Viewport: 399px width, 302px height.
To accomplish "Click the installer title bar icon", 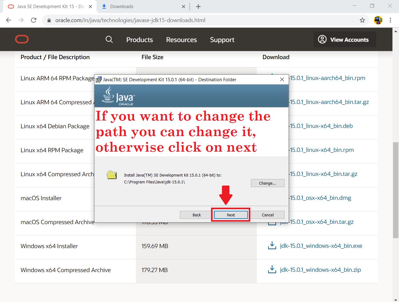I will [x=99, y=79].
